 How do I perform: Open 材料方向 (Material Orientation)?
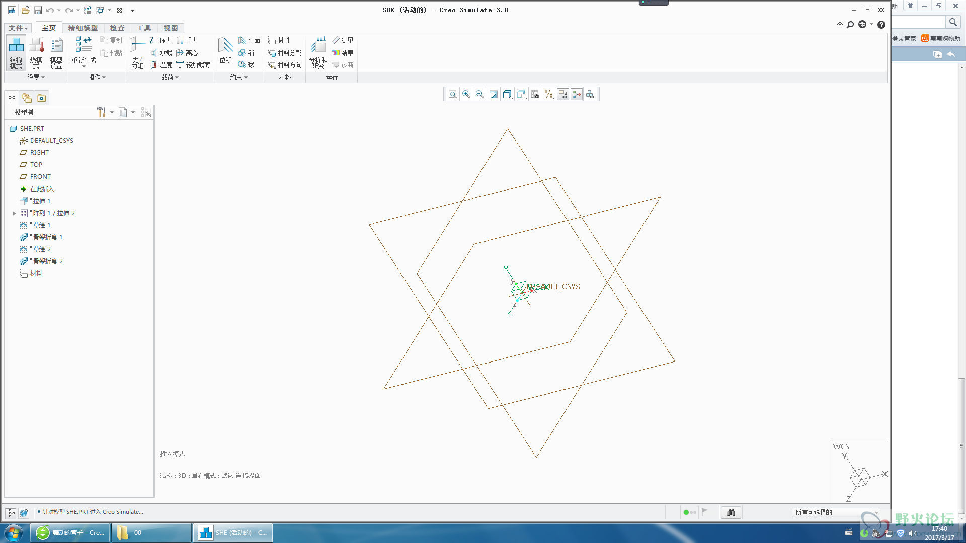point(285,65)
